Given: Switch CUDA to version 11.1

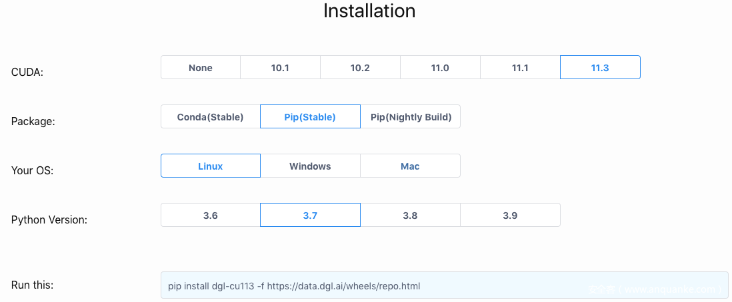Looking at the screenshot, I should 520,68.
